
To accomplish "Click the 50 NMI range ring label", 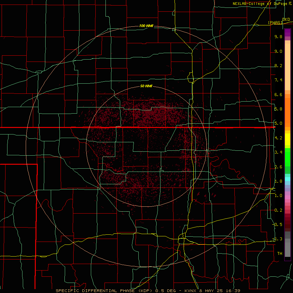I will [146, 86].
